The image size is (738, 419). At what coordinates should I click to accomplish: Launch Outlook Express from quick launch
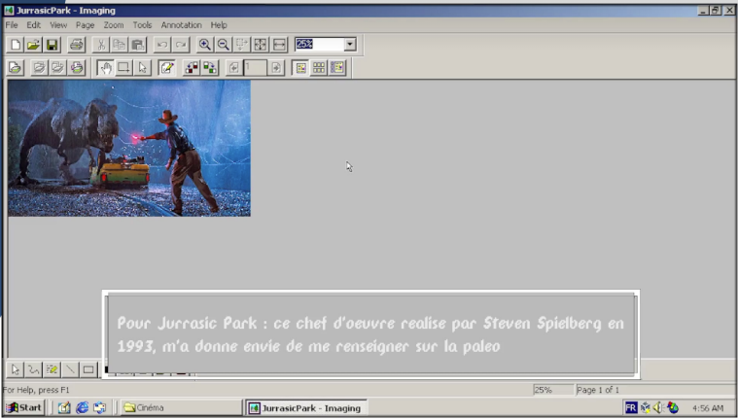tap(99, 407)
